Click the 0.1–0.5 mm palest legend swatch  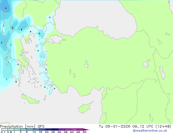pyautogui.click(x=5, y=129)
